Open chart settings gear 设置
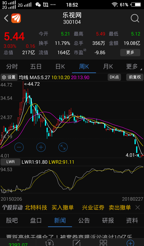144x246 pixels. (x=9, y=77)
